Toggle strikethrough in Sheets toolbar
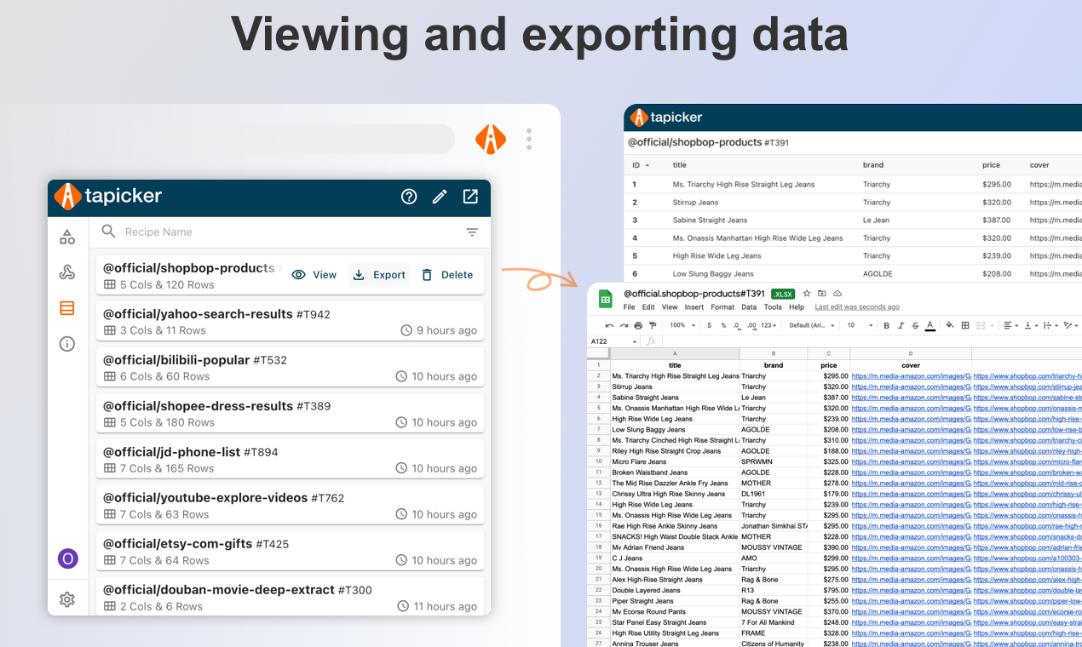The image size is (1082, 647). 915,325
